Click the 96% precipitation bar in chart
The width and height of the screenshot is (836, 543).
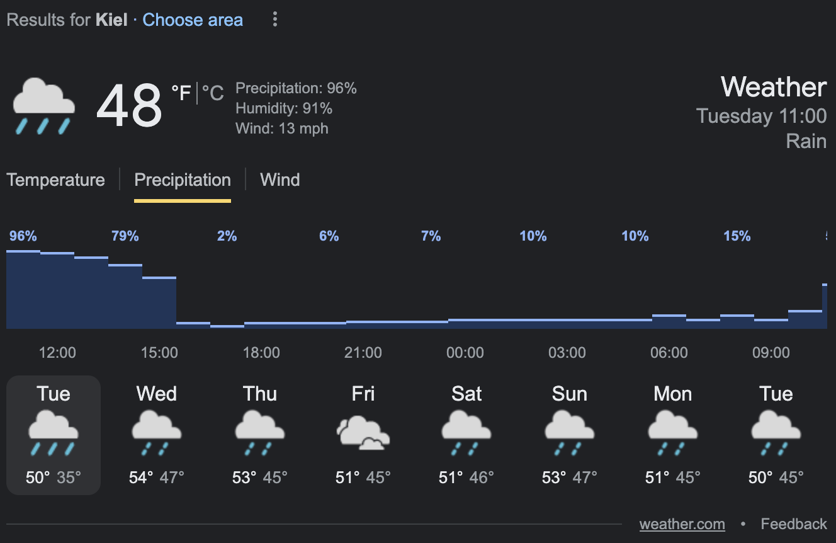[23, 289]
